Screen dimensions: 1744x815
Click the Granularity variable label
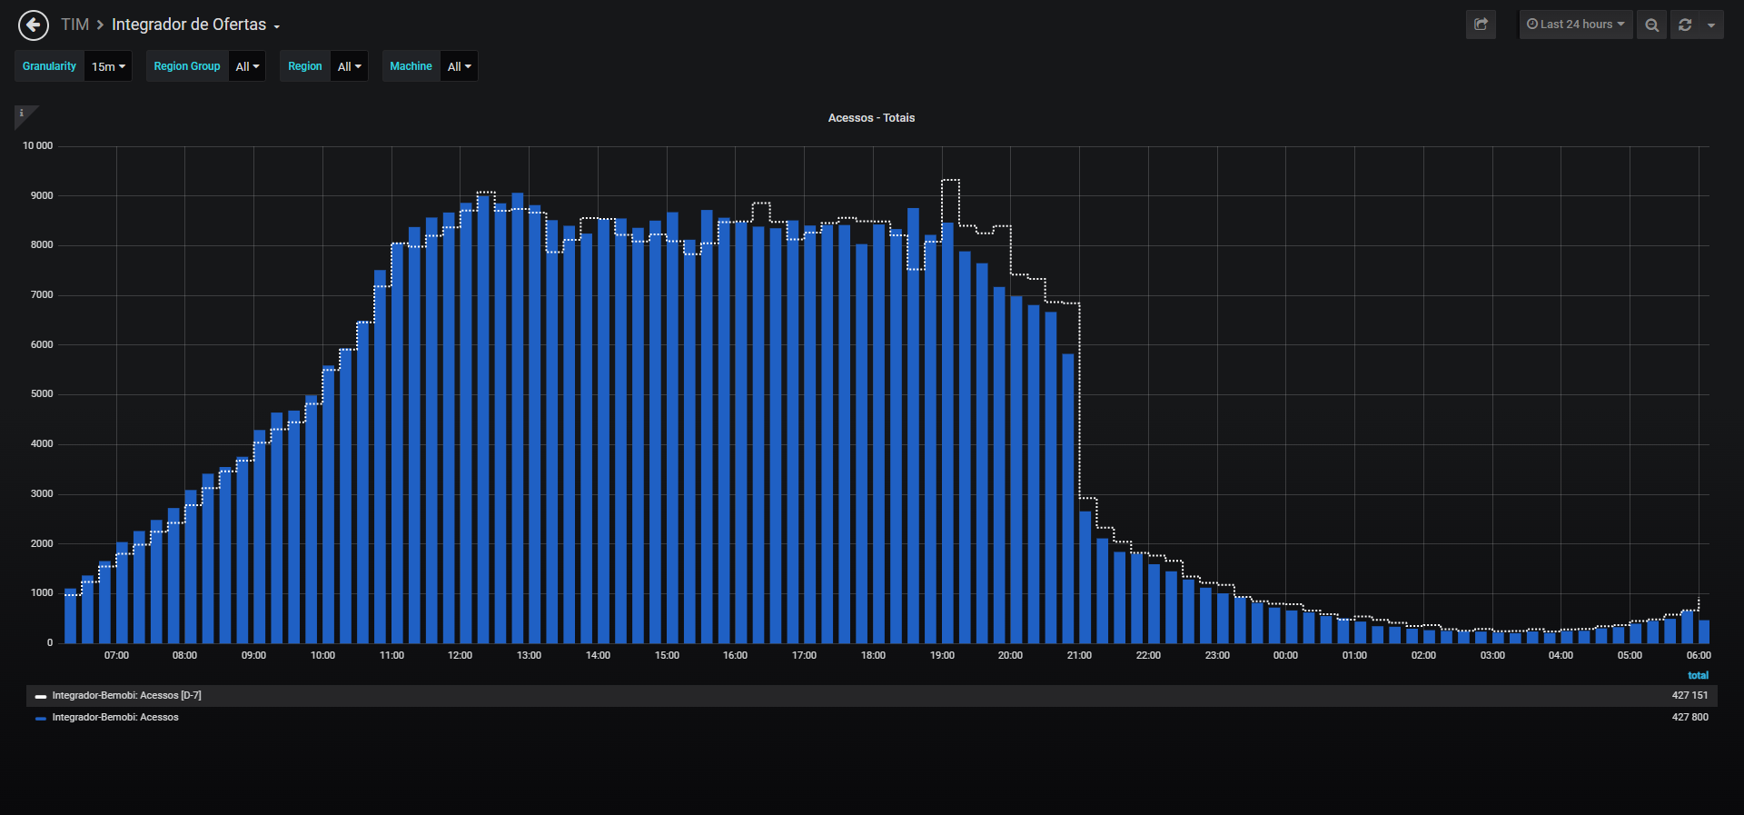(49, 66)
